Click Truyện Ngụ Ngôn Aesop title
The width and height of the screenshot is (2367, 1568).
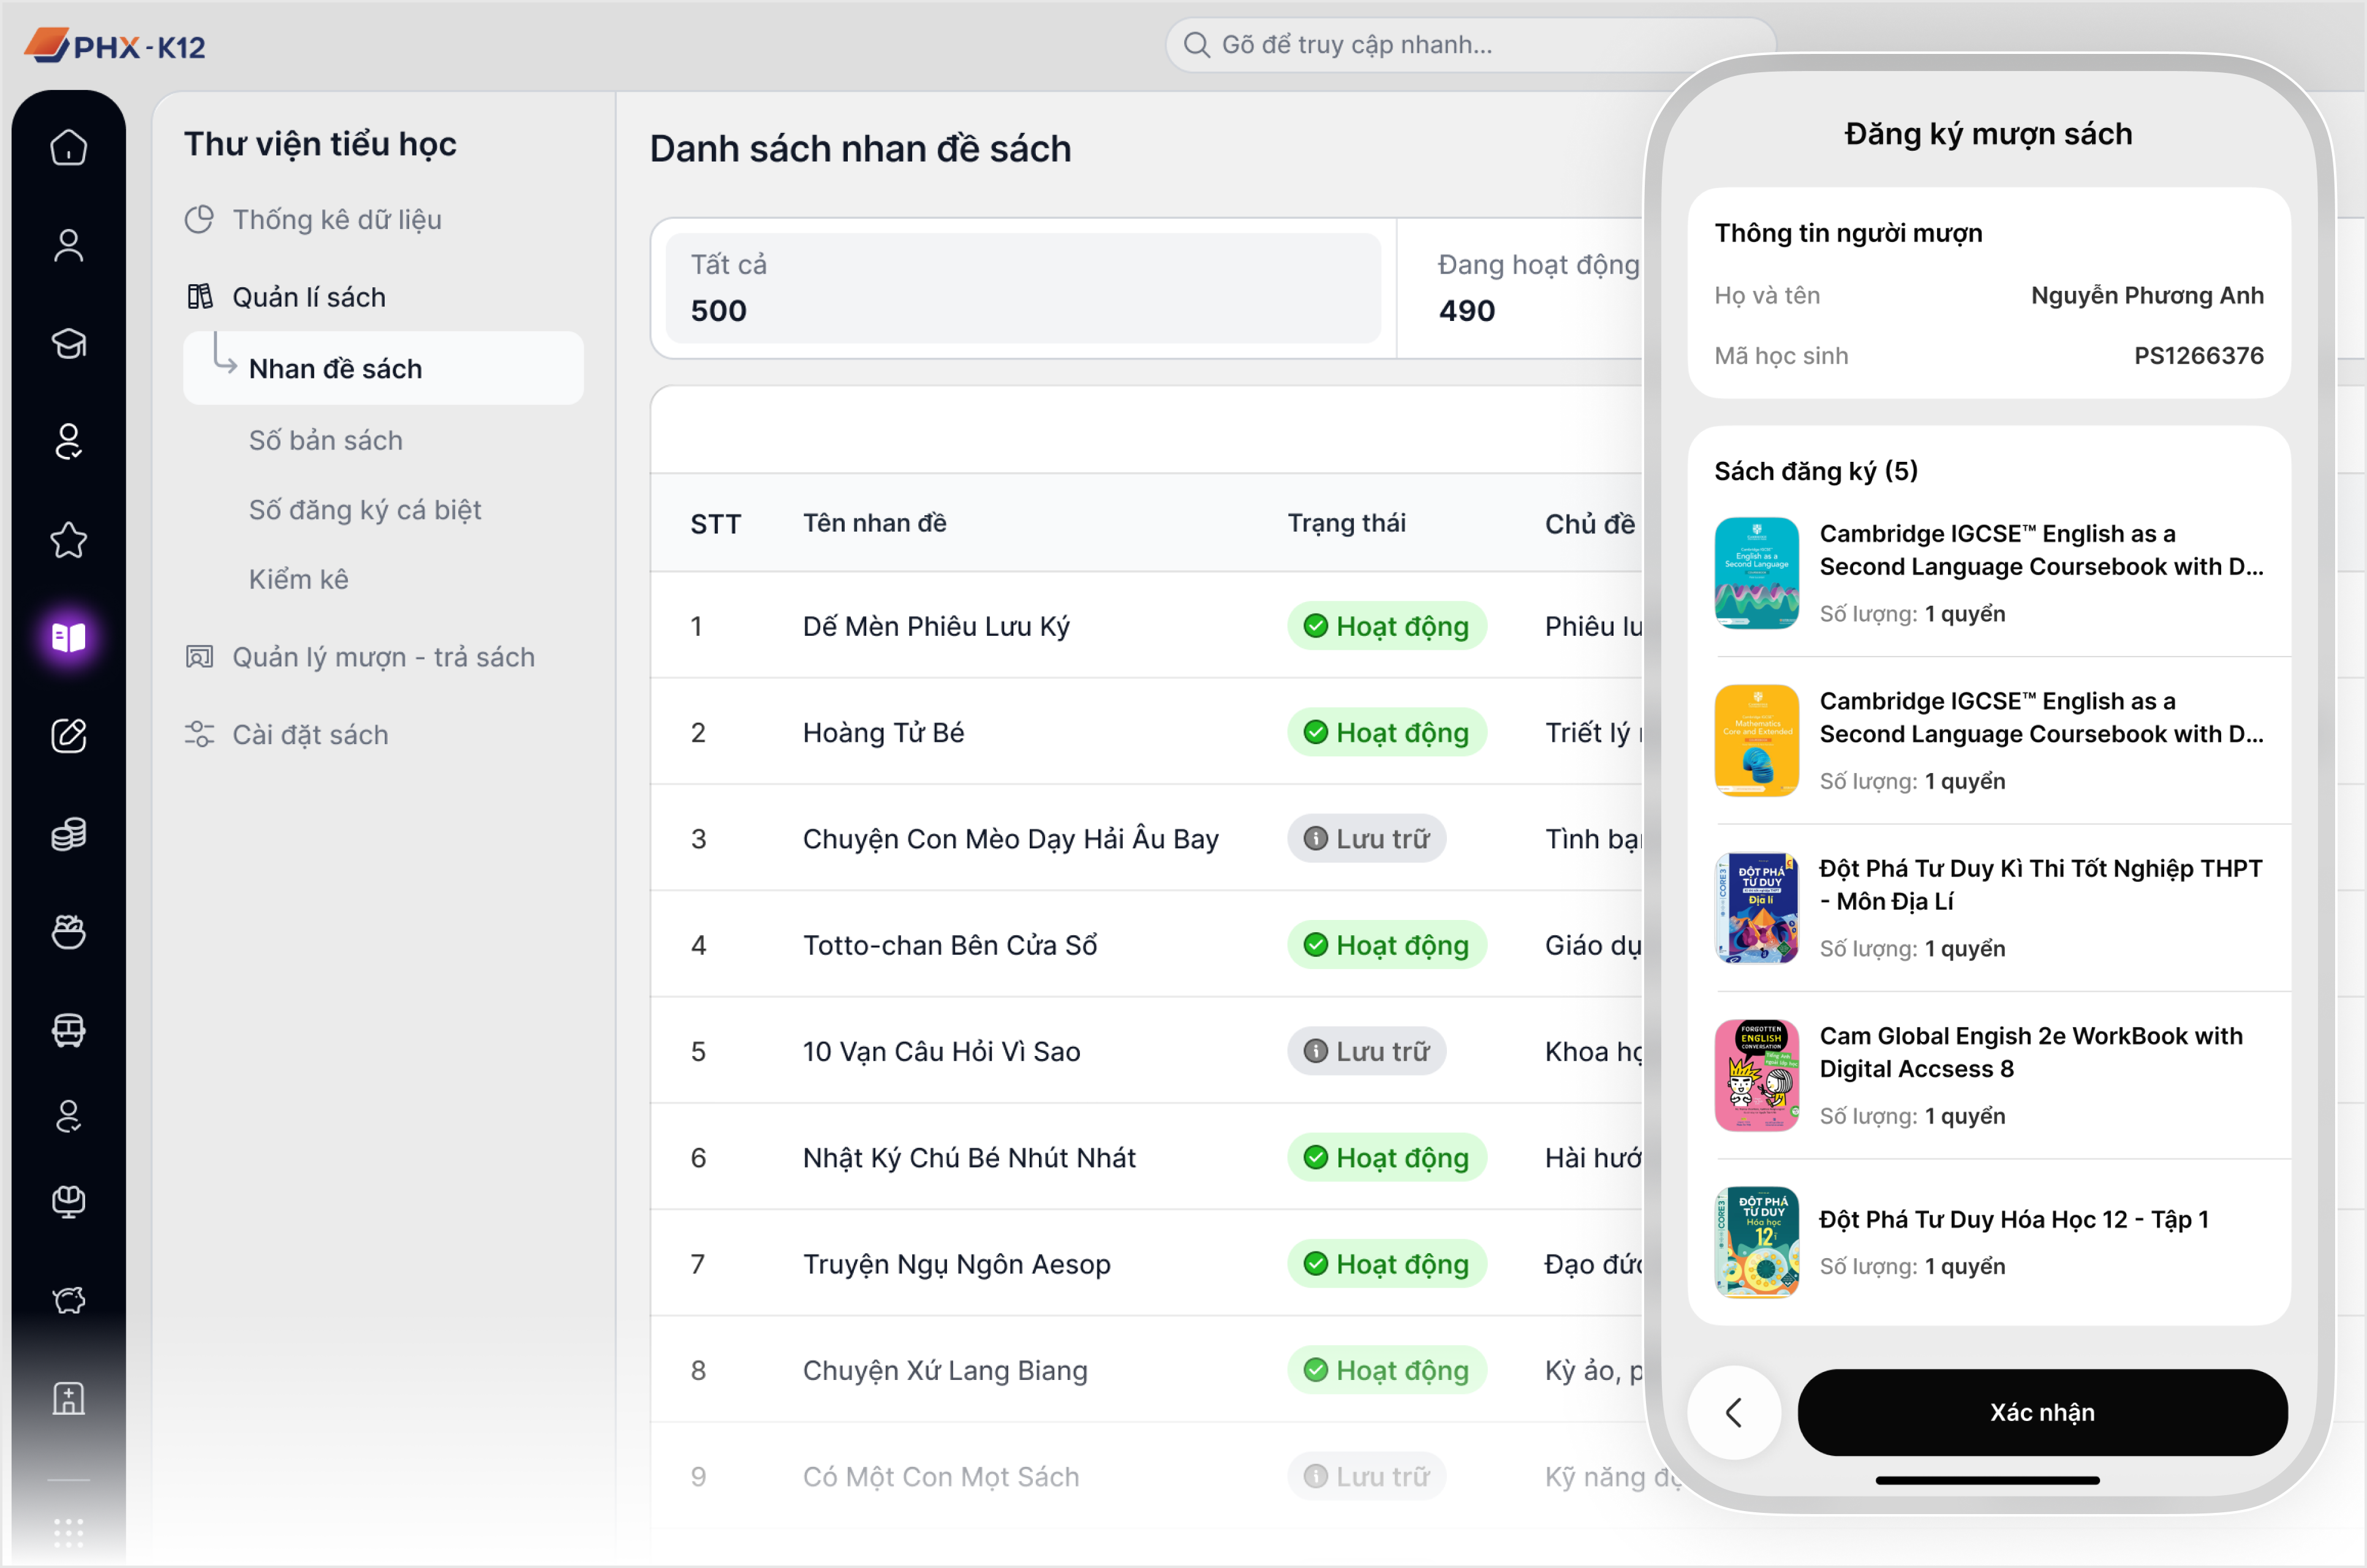(956, 1264)
